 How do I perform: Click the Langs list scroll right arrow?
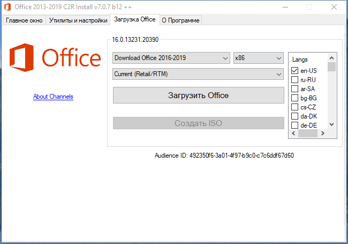click(323, 134)
